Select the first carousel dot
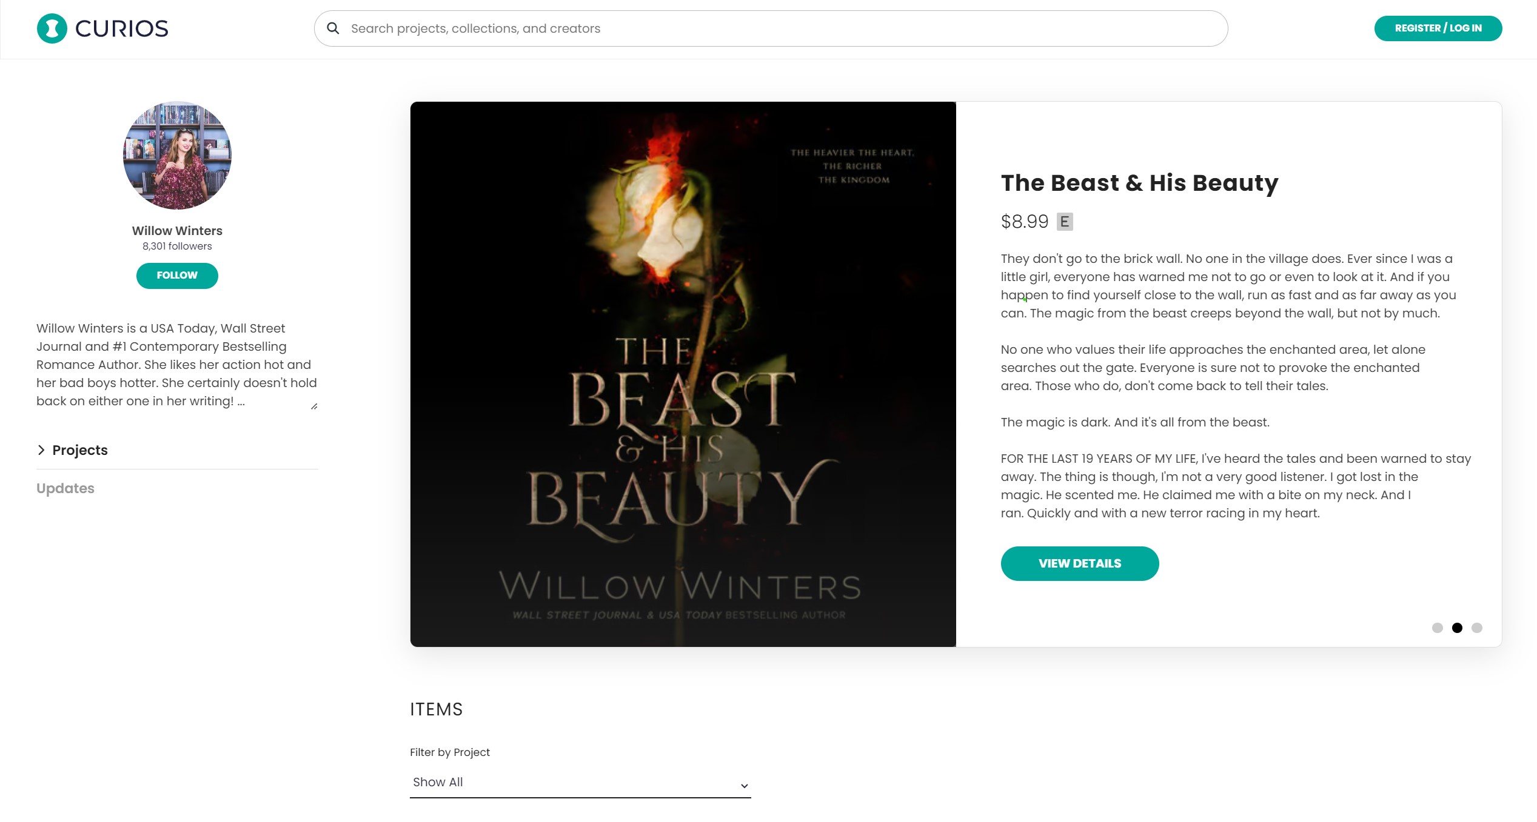 point(1437,628)
